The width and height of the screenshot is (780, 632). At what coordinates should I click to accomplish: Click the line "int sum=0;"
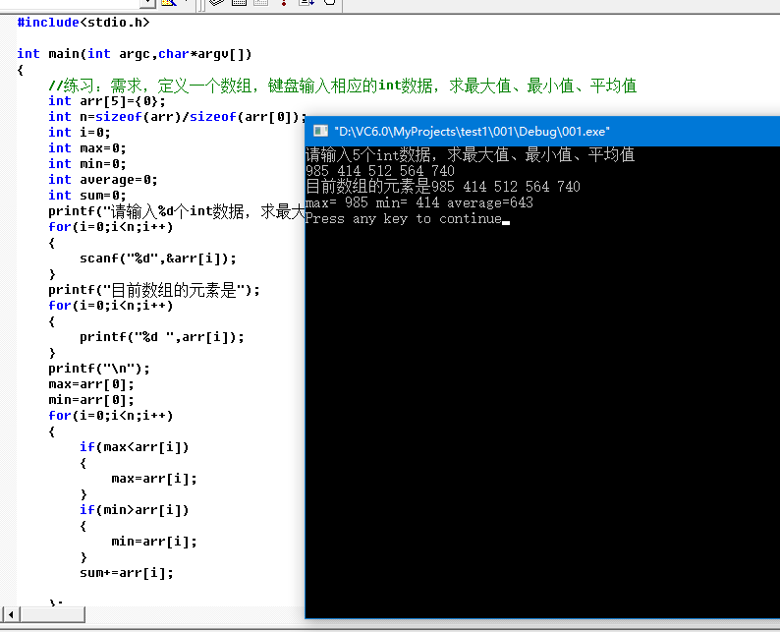[87, 195]
